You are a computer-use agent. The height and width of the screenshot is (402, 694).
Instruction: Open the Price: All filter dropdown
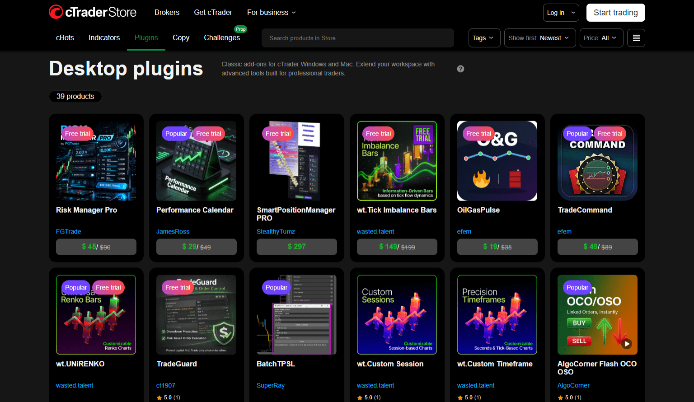coord(601,38)
